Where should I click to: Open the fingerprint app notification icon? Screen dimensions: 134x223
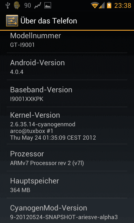click(17, 6)
